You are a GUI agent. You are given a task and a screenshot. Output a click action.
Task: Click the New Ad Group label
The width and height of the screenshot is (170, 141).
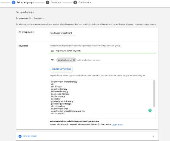30,136
